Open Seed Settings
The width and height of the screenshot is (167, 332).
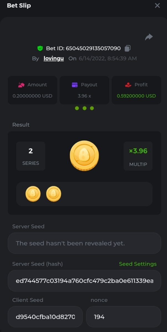click(138, 264)
